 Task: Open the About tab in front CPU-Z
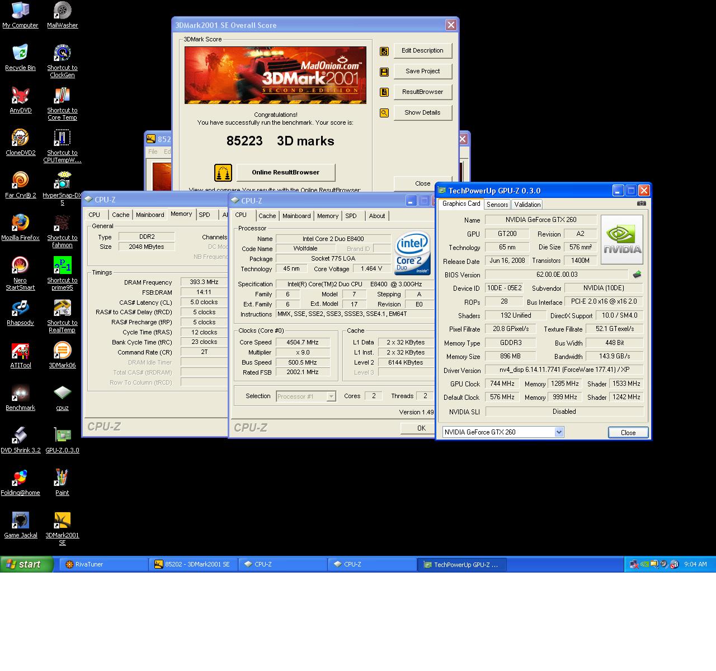(377, 216)
